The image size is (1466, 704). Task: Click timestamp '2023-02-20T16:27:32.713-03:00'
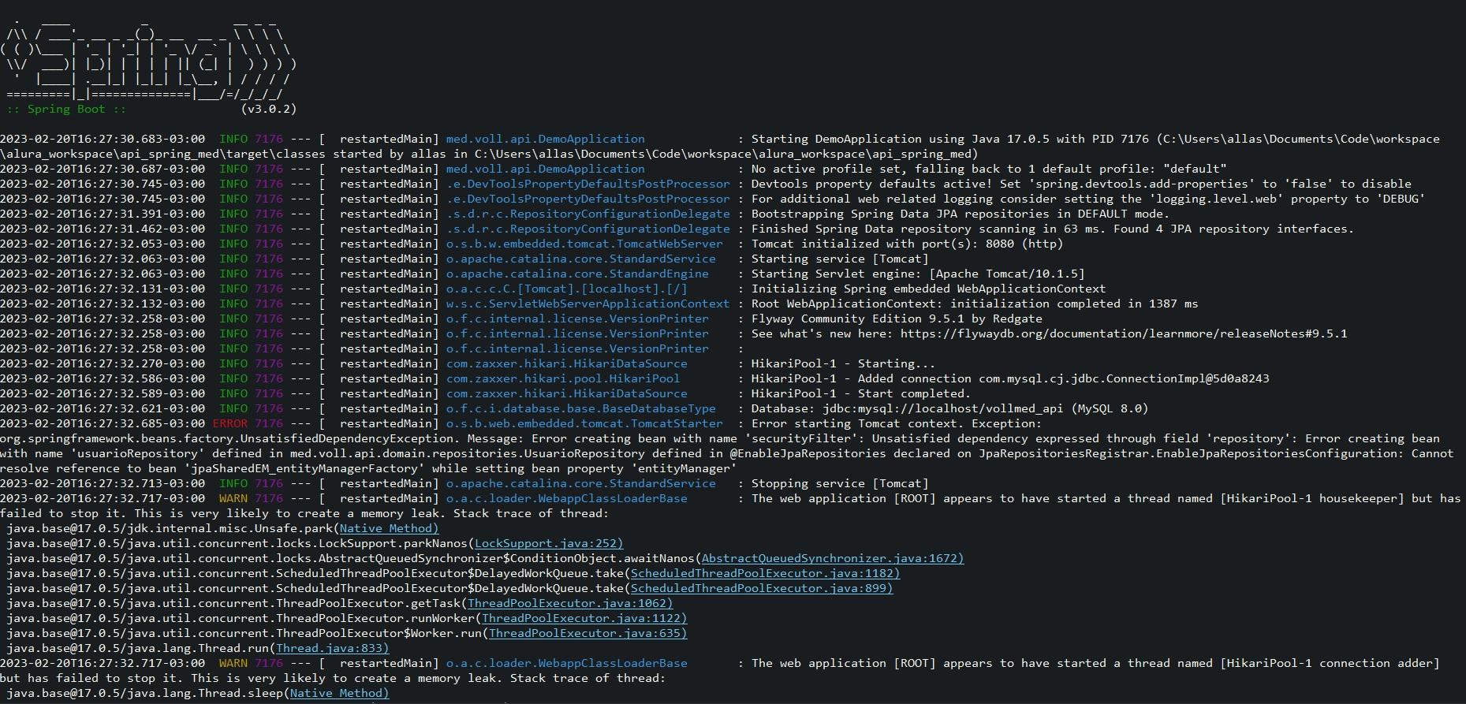(x=103, y=483)
